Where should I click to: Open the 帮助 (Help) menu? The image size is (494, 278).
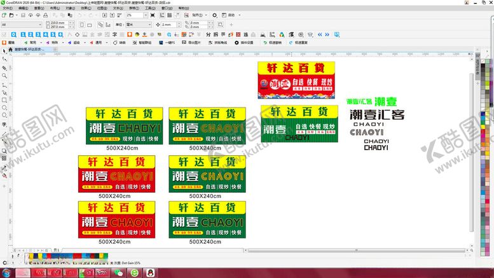click(x=184, y=8)
